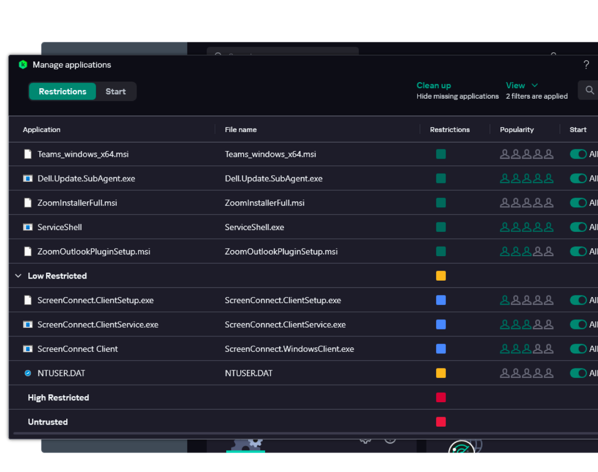Expand the High Restricted group
598x472 pixels.
click(x=58, y=398)
